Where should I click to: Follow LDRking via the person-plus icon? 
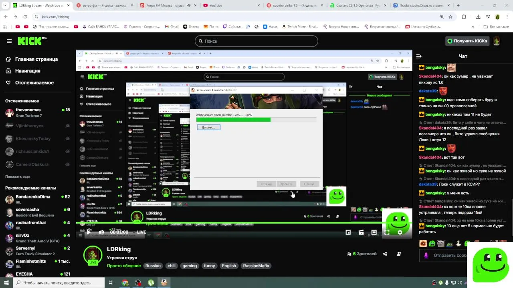click(399, 254)
